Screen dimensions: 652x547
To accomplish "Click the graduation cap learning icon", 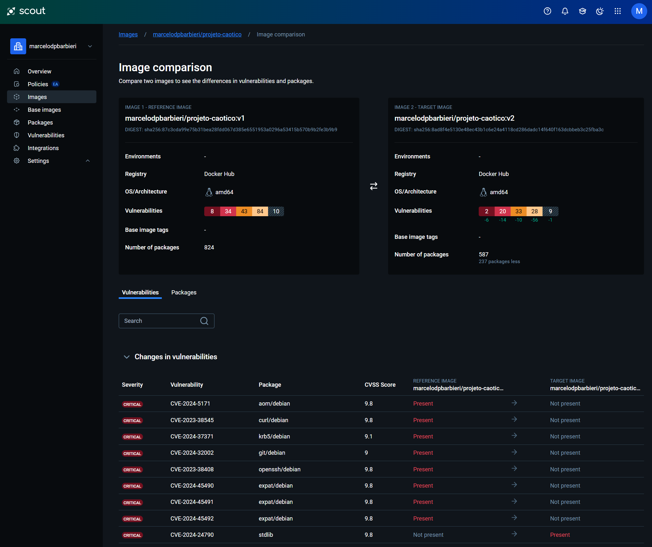I will tap(582, 11).
